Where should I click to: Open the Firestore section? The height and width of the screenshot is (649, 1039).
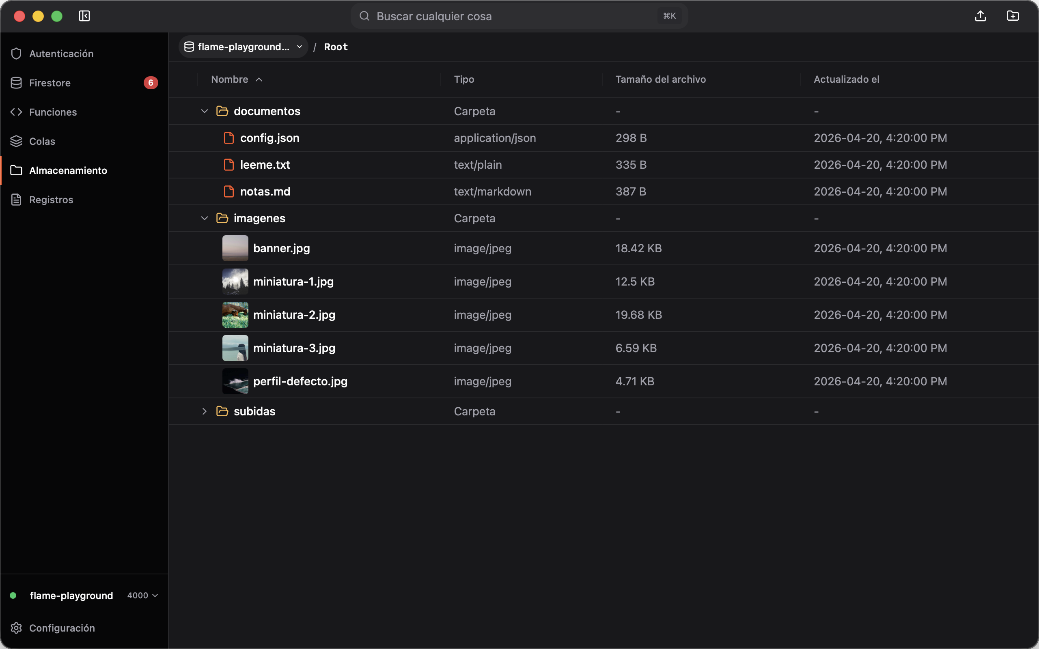84,83
